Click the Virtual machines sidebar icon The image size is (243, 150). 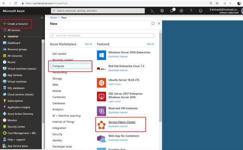[x=4, y=81]
